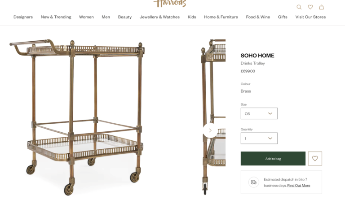This screenshot has width=345, height=208.
Task: Open the Home & Furniture menu
Action: click(x=221, y=17)
